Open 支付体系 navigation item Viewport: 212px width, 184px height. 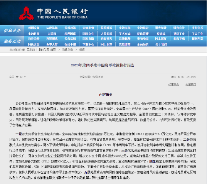[197, 28]
